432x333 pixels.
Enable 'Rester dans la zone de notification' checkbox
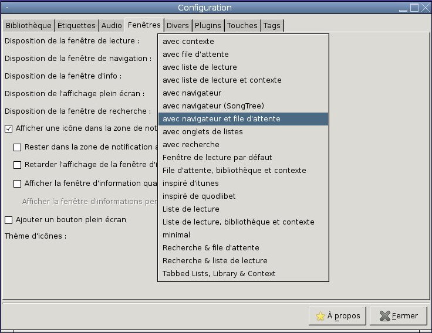click(x=18, y=147)
